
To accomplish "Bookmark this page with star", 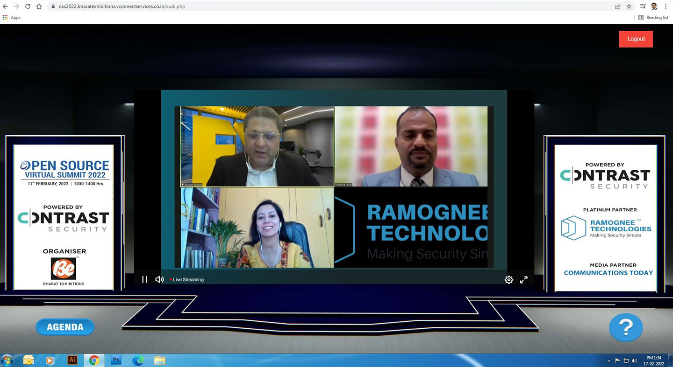I will [x=629, y=7].
